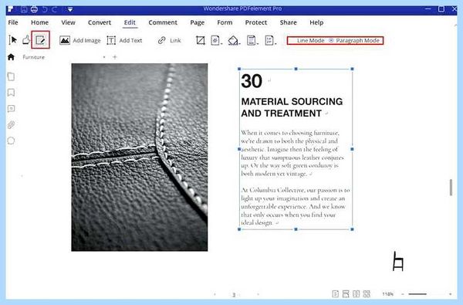Click the vertical scrollbar thumb
This screenshot has height=305, width=463.
451,188
